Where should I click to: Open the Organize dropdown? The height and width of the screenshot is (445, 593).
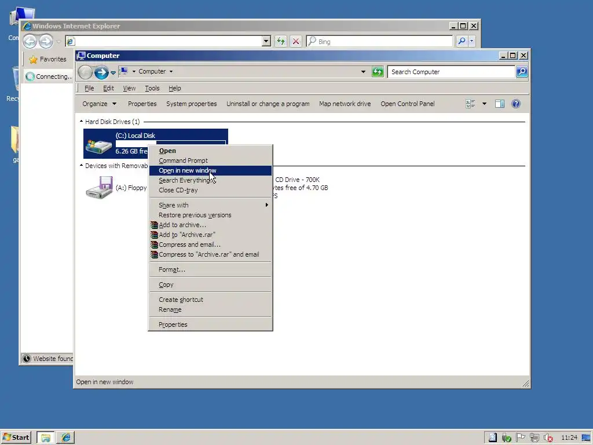click(100, 104)
